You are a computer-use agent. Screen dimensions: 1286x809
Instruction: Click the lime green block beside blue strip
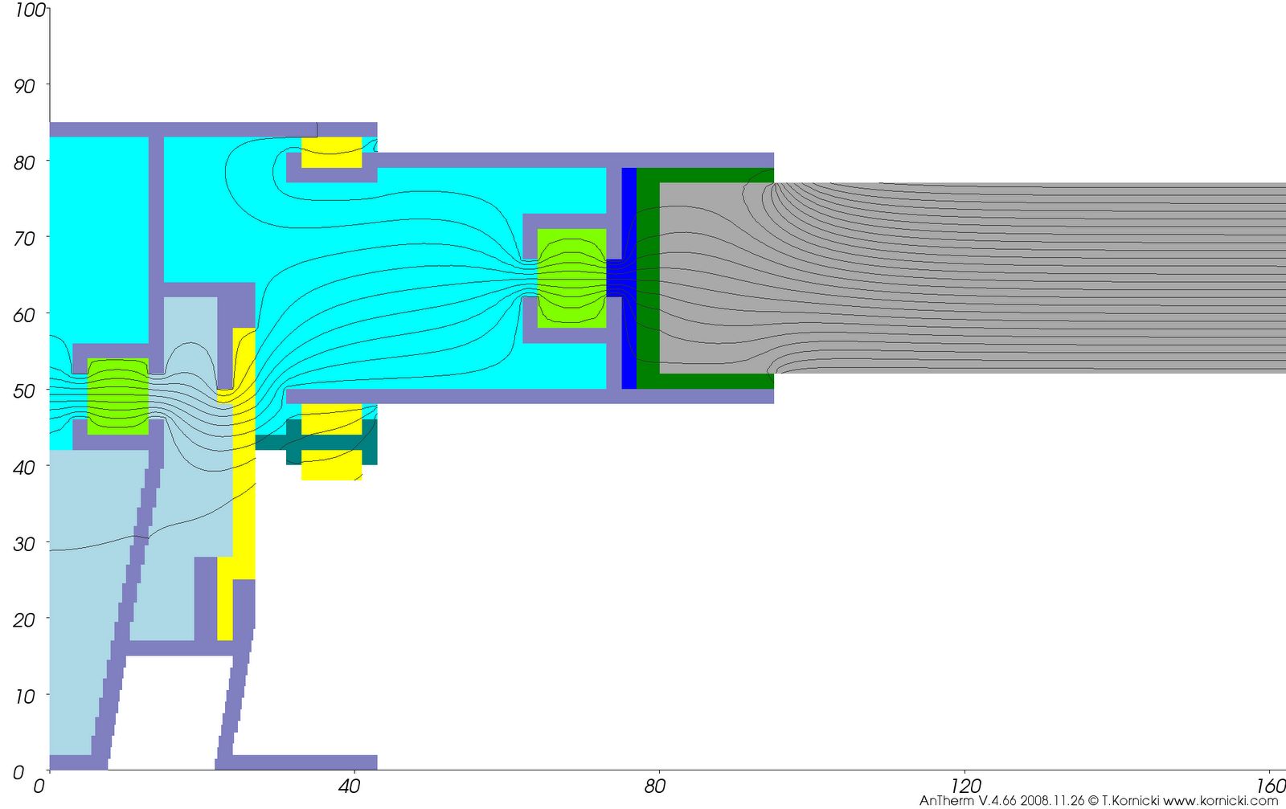pyautogui.click(x=571, y=278)
